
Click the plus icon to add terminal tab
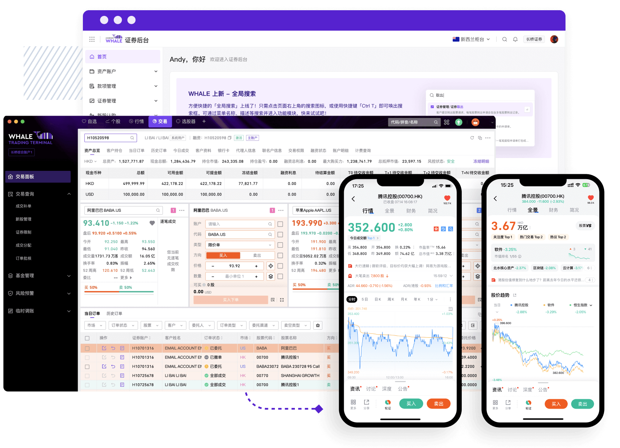tap(204, 121)
